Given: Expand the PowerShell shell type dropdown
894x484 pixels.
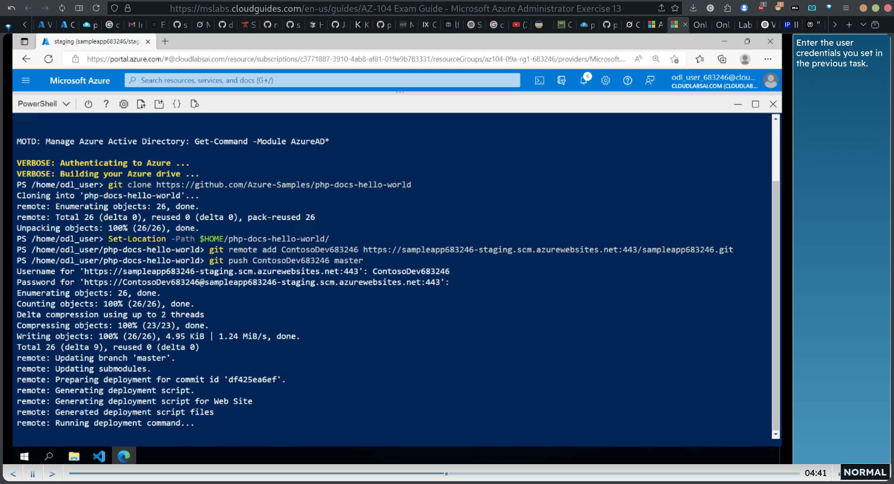Looking at the screenshot, I should (44, 104).
